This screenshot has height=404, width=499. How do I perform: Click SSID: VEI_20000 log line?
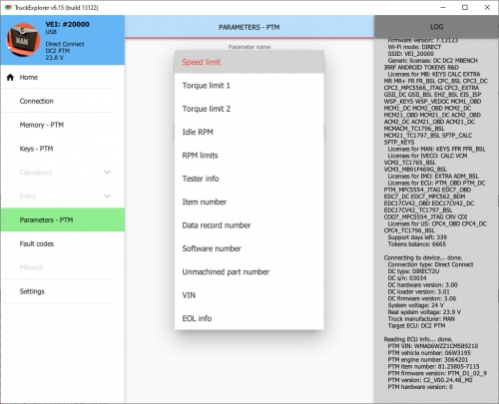coord(411,54)
